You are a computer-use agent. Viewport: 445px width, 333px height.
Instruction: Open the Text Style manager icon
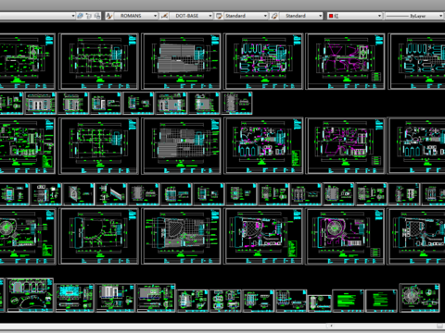tap(108, 16)
